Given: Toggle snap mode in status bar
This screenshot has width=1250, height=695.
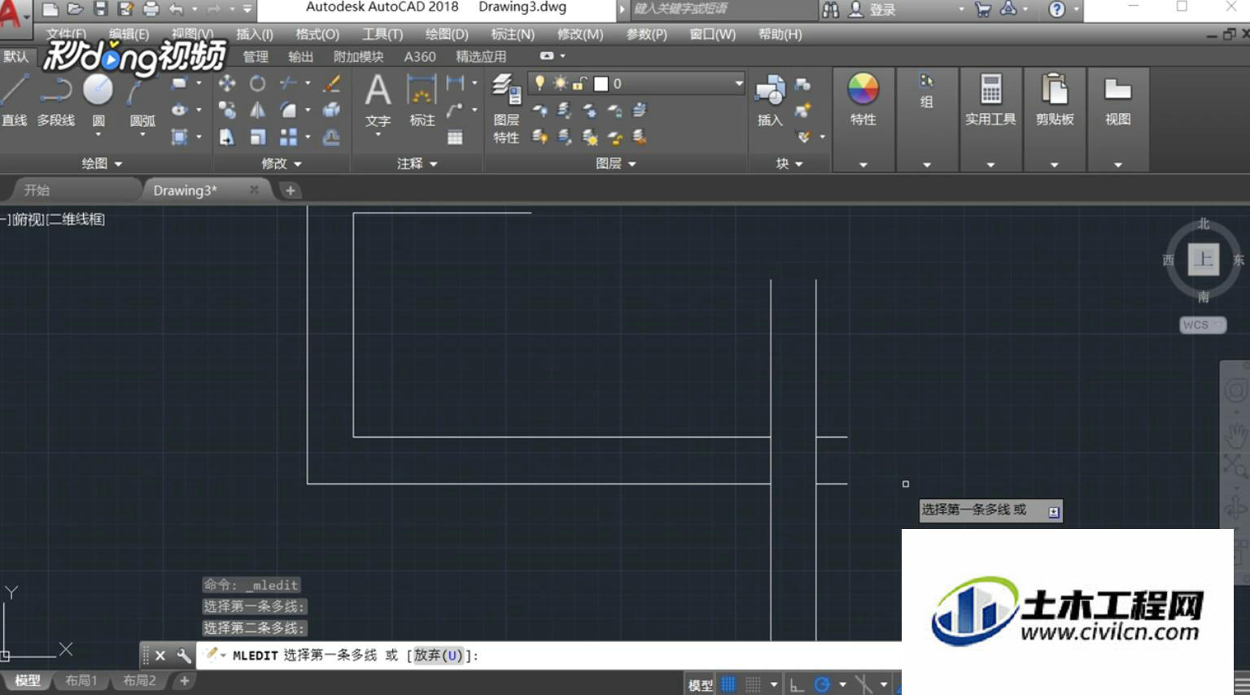Looking at the screenshot, I should [x=754, y=684].
